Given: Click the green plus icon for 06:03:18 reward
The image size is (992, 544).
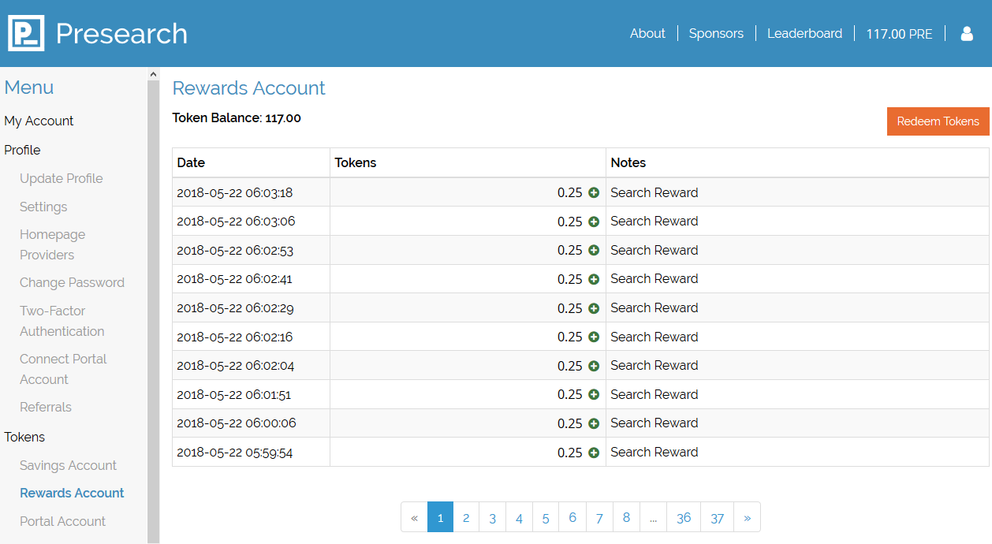Looking at the screenshot, I should point(594,192).
